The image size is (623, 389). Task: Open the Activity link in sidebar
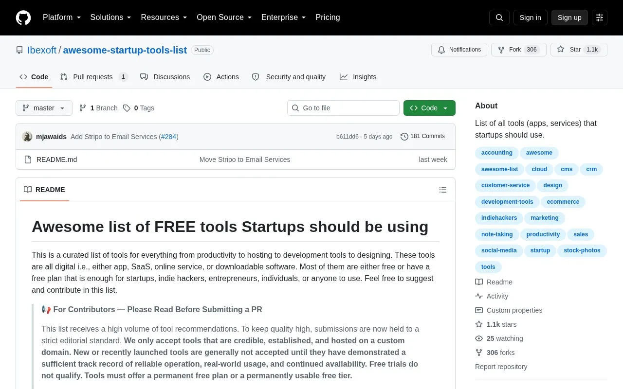click(492, 296)
